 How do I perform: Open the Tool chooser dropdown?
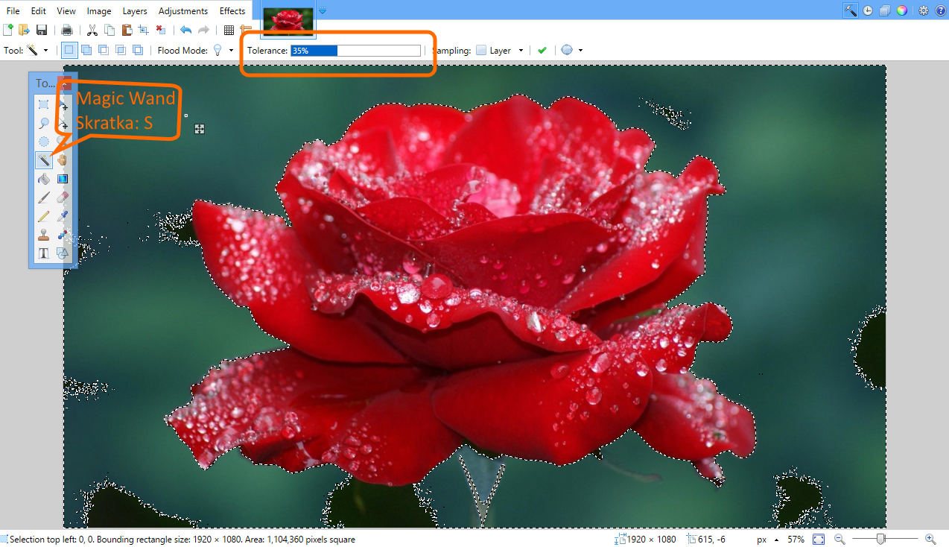(37, 50)
